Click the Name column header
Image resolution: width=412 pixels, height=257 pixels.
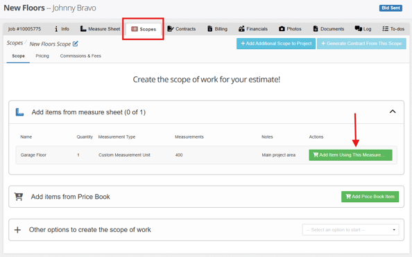click(26, 136)
